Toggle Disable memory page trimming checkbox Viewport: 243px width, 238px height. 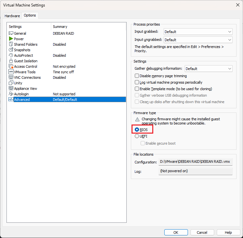(x=137, y=76)
